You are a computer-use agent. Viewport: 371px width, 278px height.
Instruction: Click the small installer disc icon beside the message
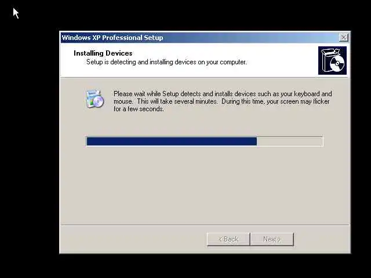point(94,99)
